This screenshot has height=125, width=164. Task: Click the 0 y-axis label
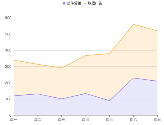click(10, 115)
